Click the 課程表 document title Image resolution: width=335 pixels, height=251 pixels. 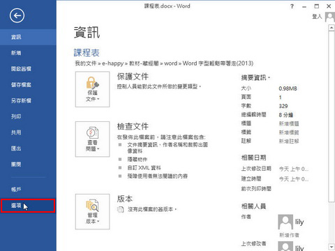click(87, 53)
